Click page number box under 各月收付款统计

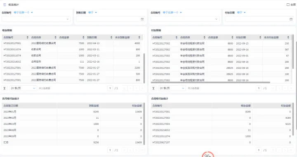point(110,150)
